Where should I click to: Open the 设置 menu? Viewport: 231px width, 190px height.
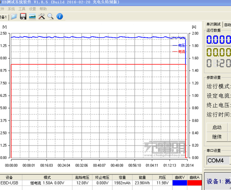coord(32,9)
